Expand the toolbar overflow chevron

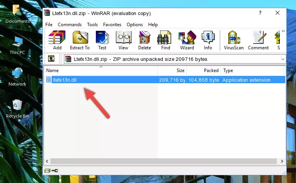(283, 31)
